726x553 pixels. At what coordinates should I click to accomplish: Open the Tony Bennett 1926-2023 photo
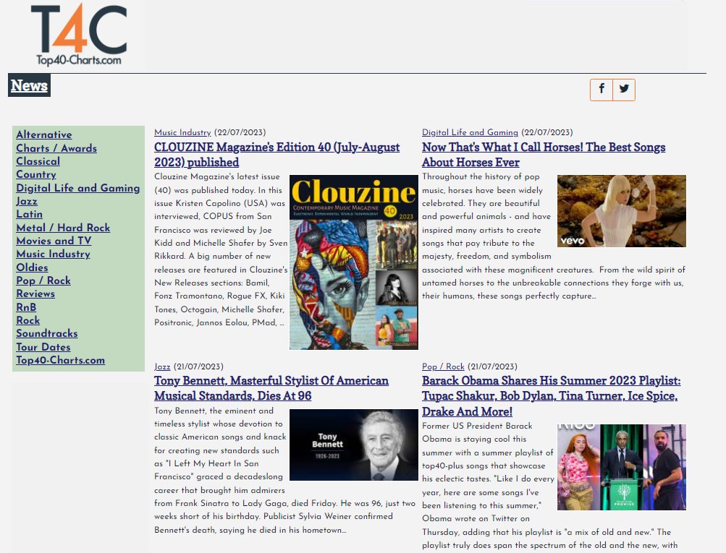click(x=354, y=445)
